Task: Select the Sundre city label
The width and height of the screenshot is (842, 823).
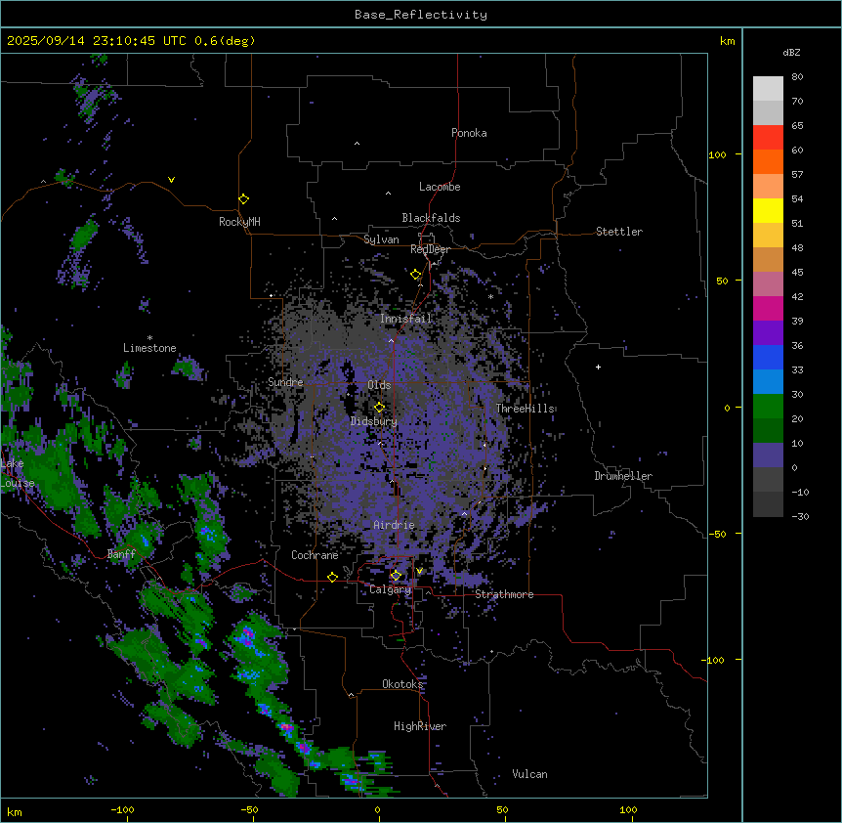Action: click(285, 382)
